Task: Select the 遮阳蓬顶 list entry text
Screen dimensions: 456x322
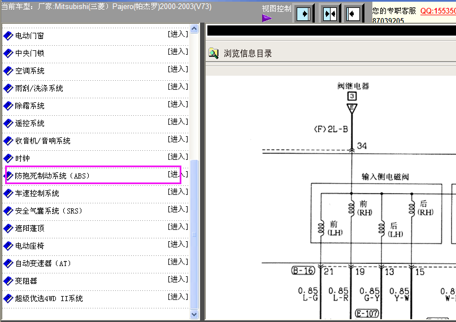Action: pos(29,228)
